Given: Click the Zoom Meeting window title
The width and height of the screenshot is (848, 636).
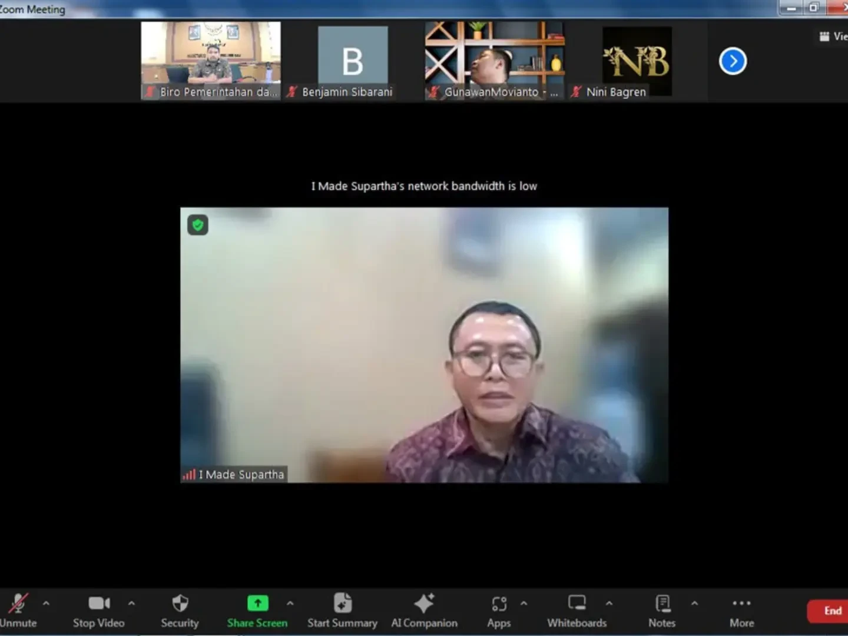Looking at the screenshot, I should 32,9.
